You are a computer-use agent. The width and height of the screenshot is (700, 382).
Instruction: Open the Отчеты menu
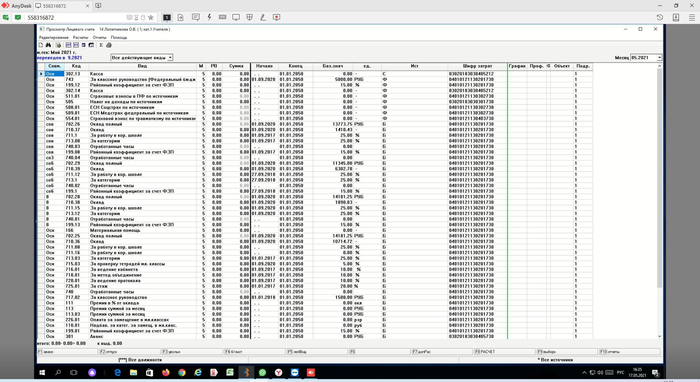(100, 38)
